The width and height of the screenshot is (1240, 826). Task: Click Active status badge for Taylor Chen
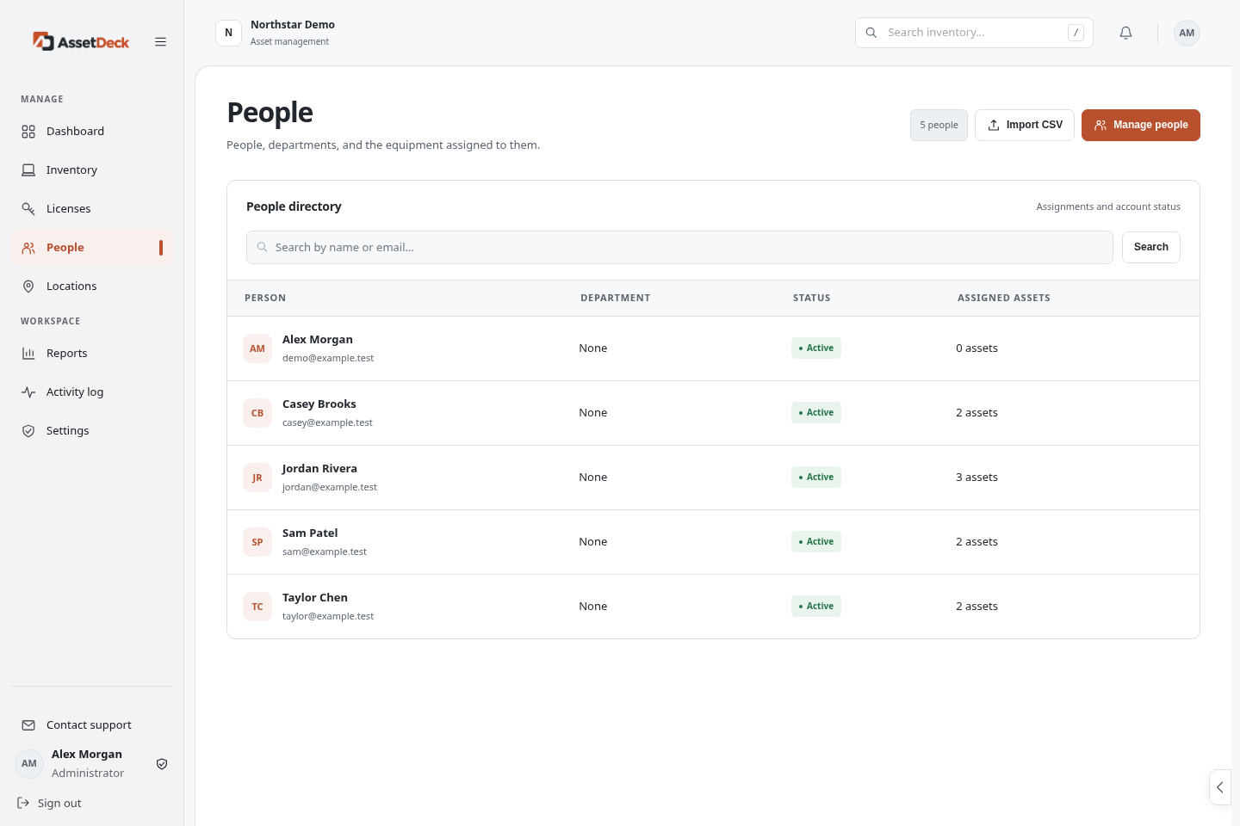(x=816, y=607)
